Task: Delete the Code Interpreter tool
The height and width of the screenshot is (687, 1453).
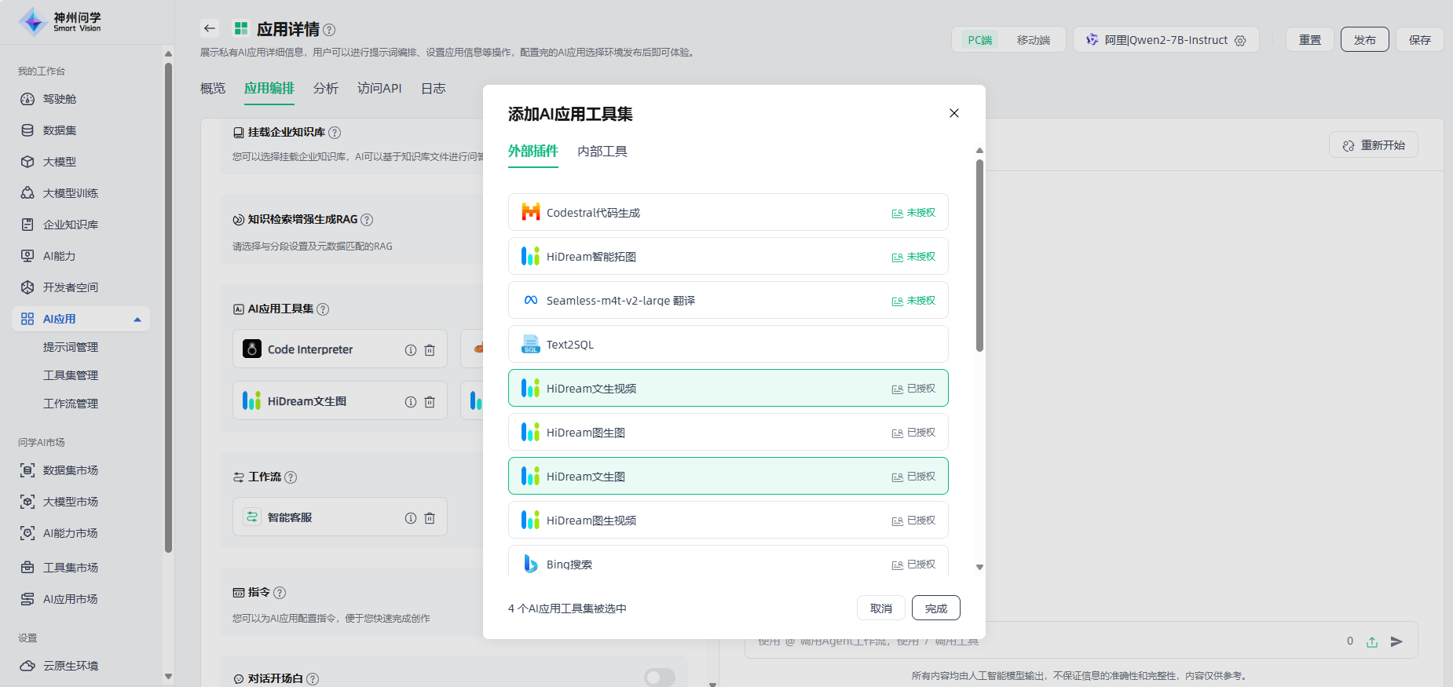Action: 430,350
